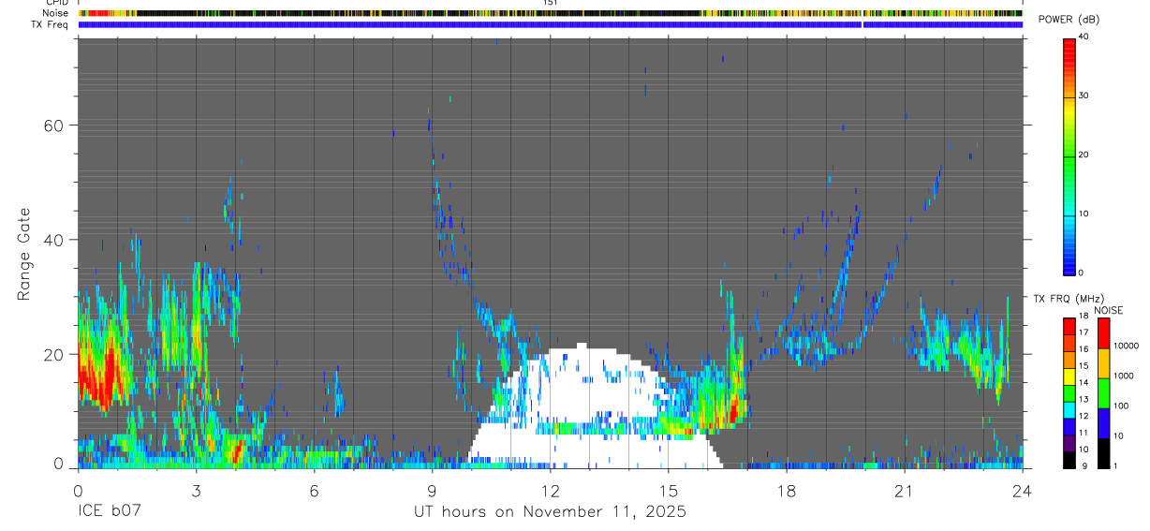Click the 151 CPID value at top

551,3
